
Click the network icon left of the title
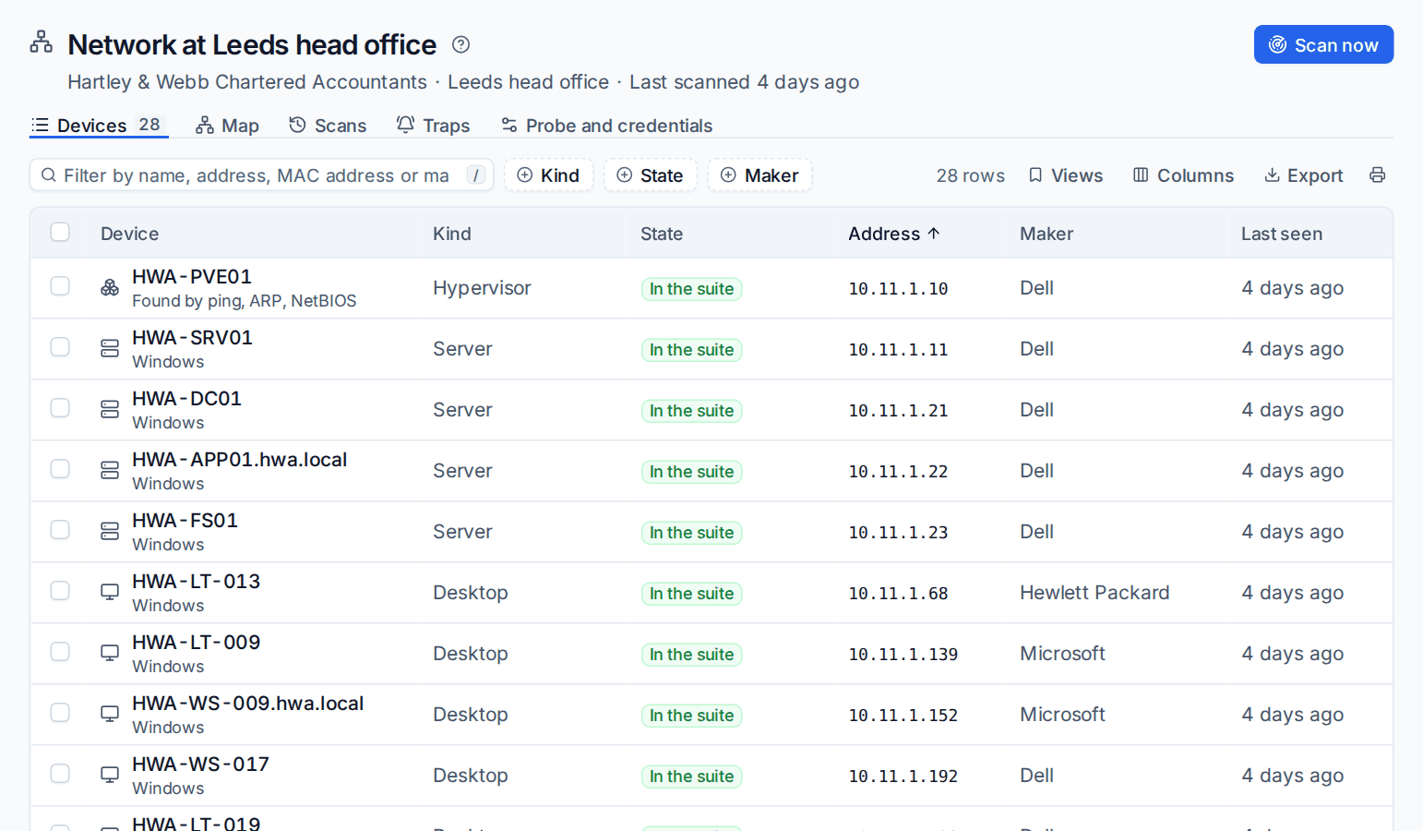[42, 42]
